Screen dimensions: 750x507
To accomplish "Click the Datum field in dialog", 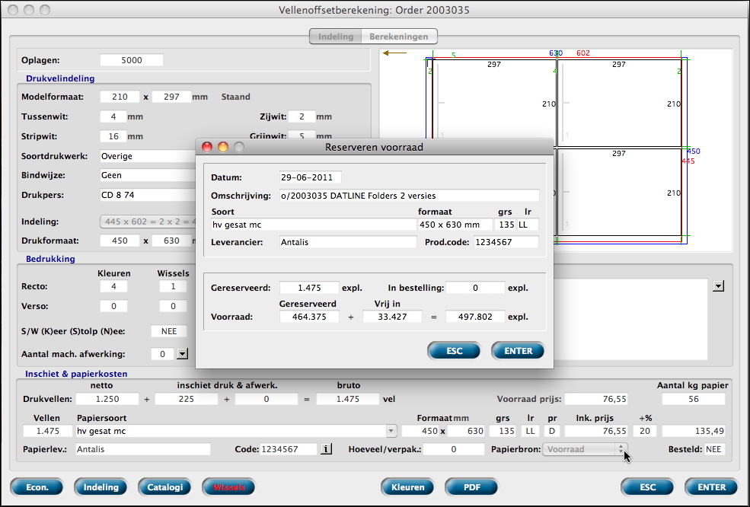I will 311,177.
